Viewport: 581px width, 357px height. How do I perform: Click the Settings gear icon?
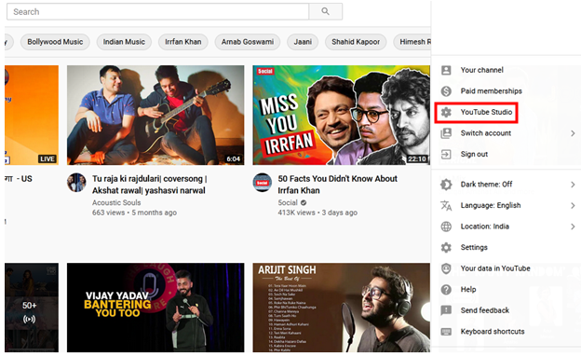pyautogui.click(x=446, y=248)
